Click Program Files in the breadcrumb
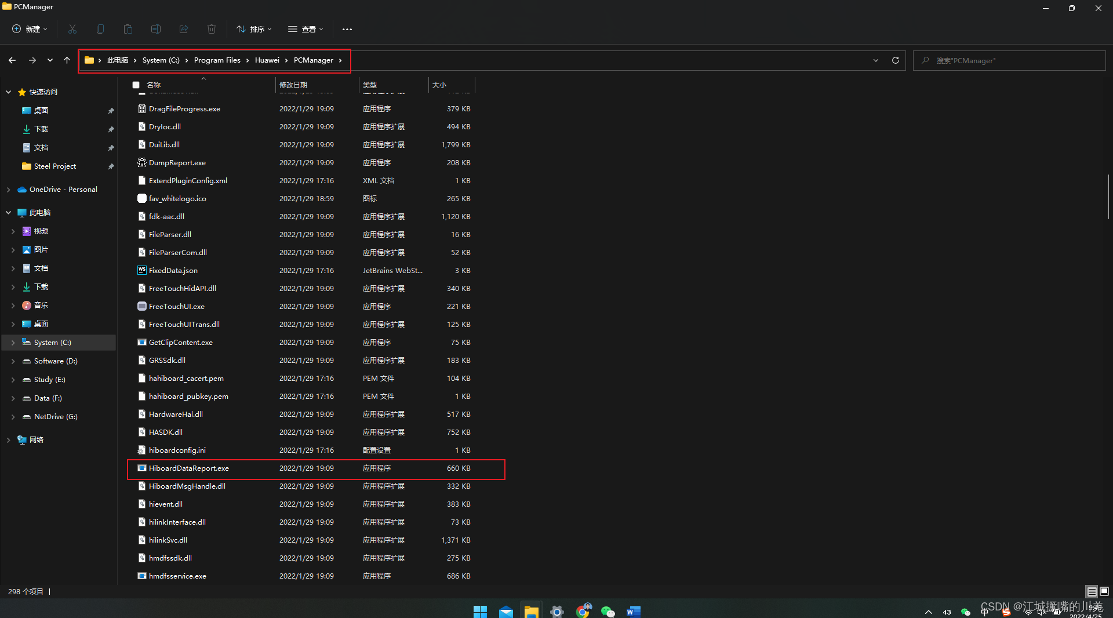This screenshot has width=1113, height=618. point(217,60)
